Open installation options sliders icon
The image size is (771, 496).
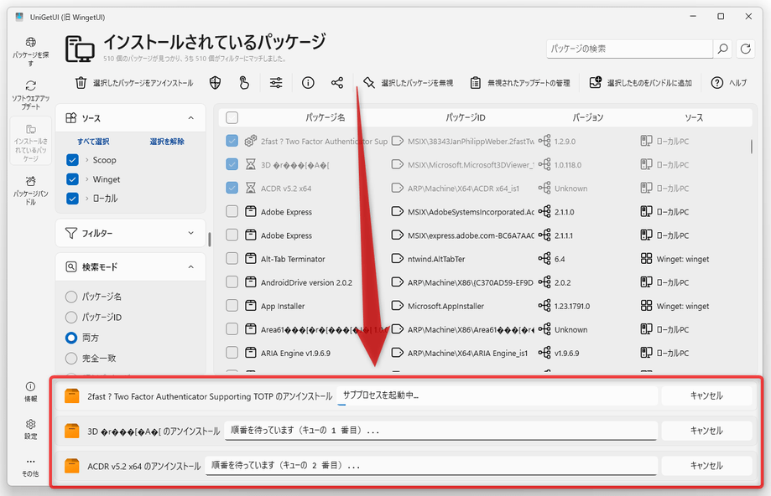point(276,83)
